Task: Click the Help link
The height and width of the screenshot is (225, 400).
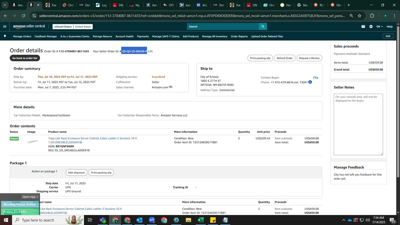Action: pos(389,26)
